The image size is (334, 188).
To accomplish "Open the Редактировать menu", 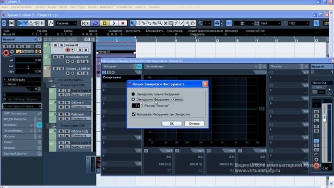I will point(21,7).
